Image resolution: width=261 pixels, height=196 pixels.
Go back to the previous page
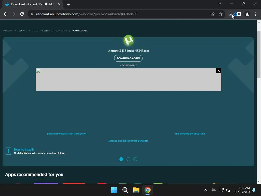[x=6, y=14]
